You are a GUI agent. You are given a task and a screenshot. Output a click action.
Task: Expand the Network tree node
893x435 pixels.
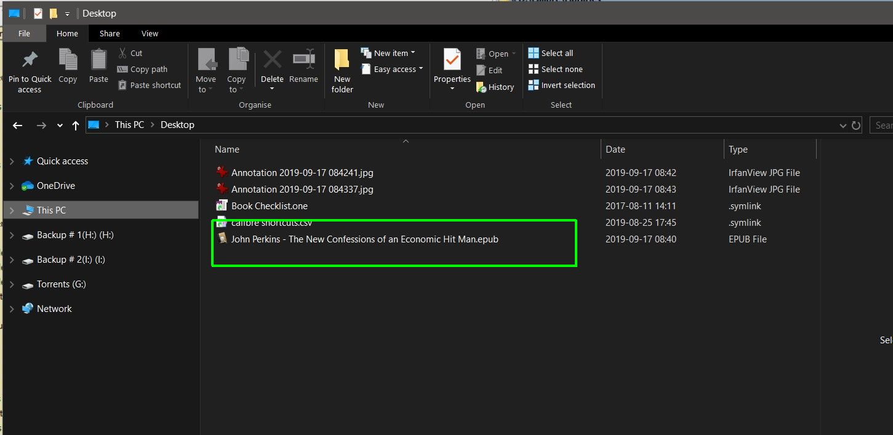12,309
